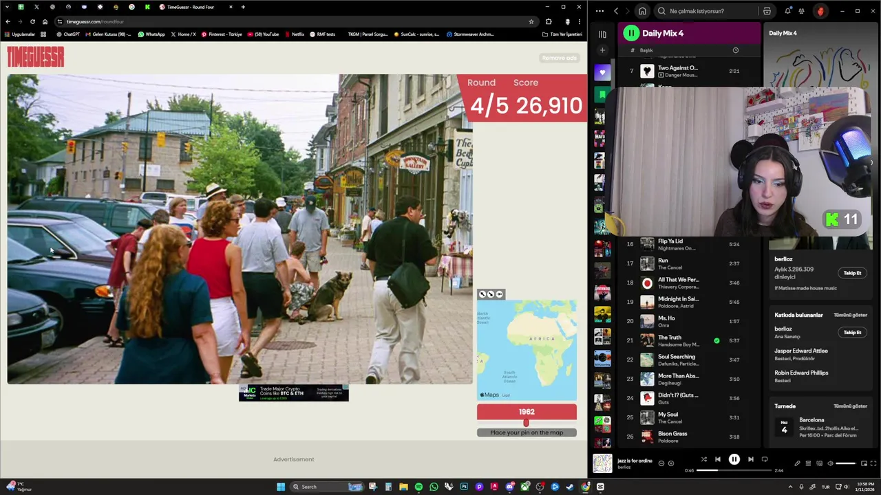Open Chrome home page
This screenshot has height=495, width=881.
point(45,21)
